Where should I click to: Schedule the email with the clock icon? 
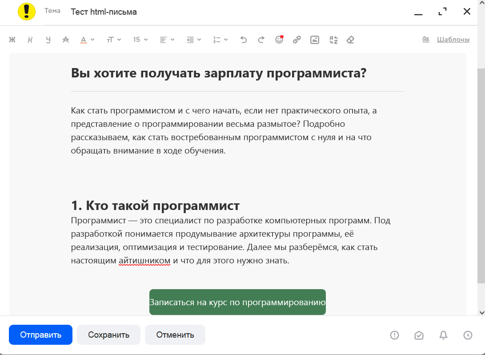coord(467,335)
